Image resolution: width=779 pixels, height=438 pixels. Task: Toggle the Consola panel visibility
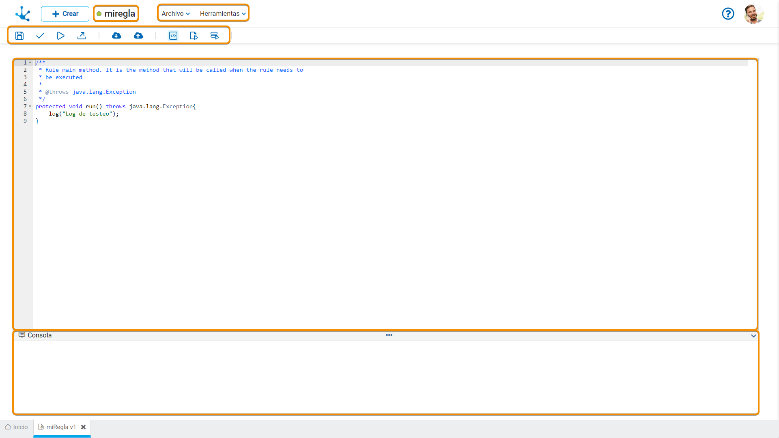coord(753,335)
